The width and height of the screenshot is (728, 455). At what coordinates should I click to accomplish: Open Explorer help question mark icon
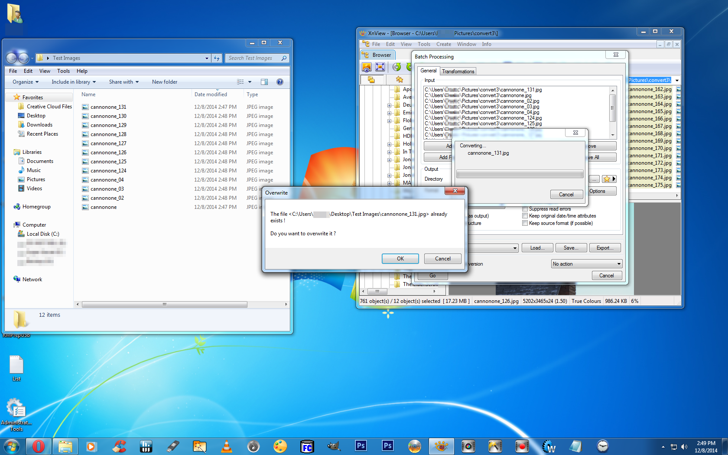pos(280,82)
